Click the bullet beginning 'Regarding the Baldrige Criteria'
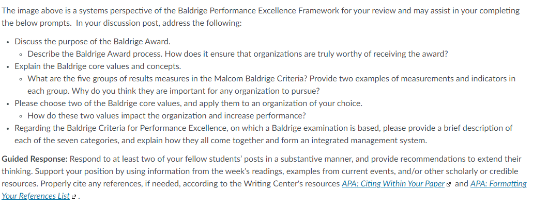 coord(264,134)
